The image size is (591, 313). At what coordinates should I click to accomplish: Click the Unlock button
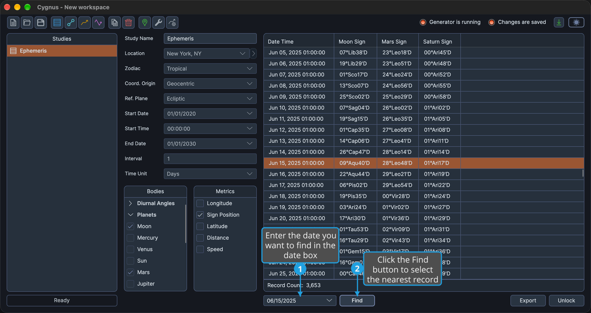coord(567,301)
